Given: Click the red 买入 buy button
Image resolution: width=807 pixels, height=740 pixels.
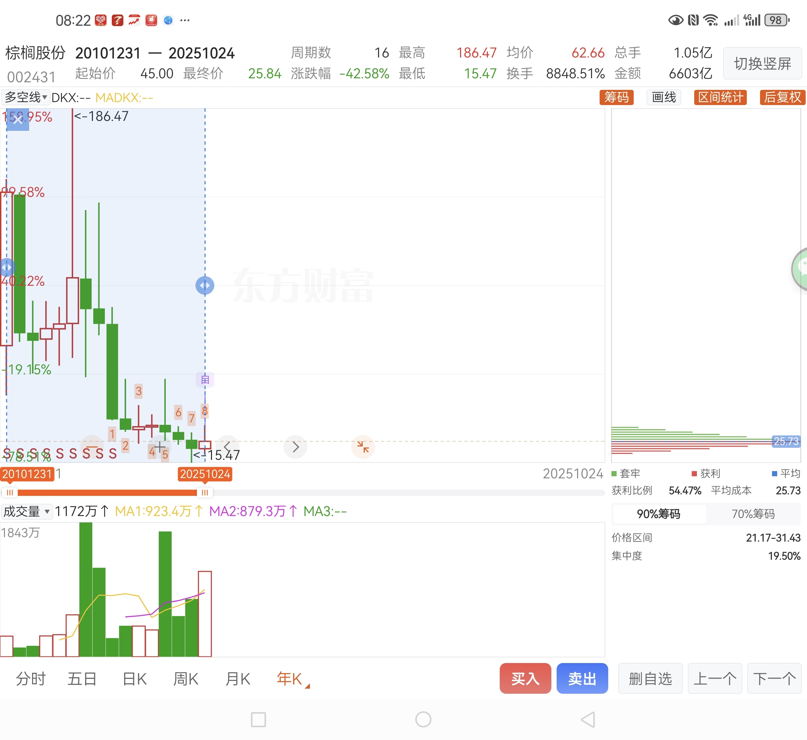Looking at the screenshot, I should 525,679.
